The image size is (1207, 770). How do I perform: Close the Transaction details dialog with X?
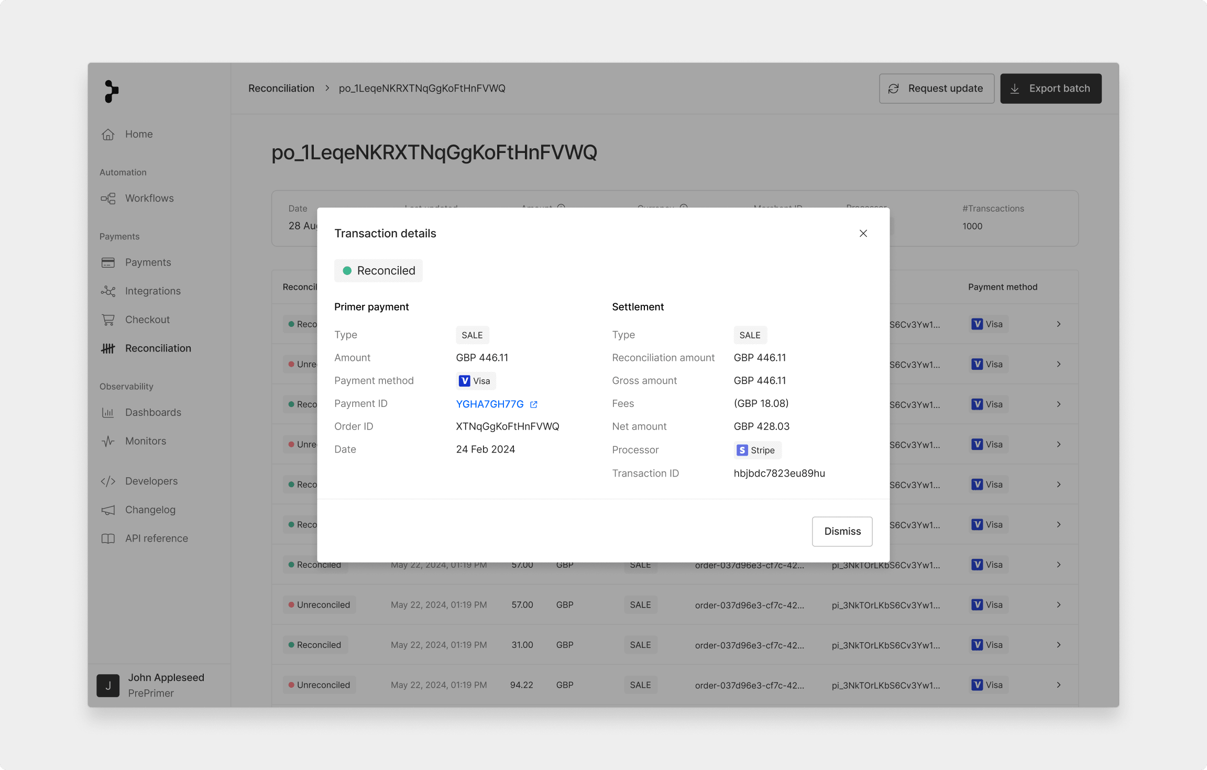pos(863,234)
